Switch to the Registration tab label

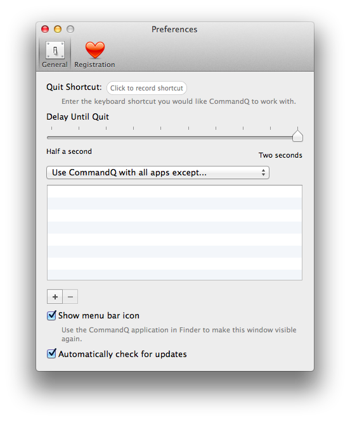(94, 65)
